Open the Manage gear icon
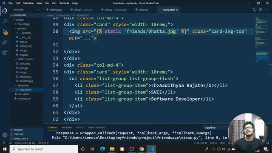 coord(5,135)
